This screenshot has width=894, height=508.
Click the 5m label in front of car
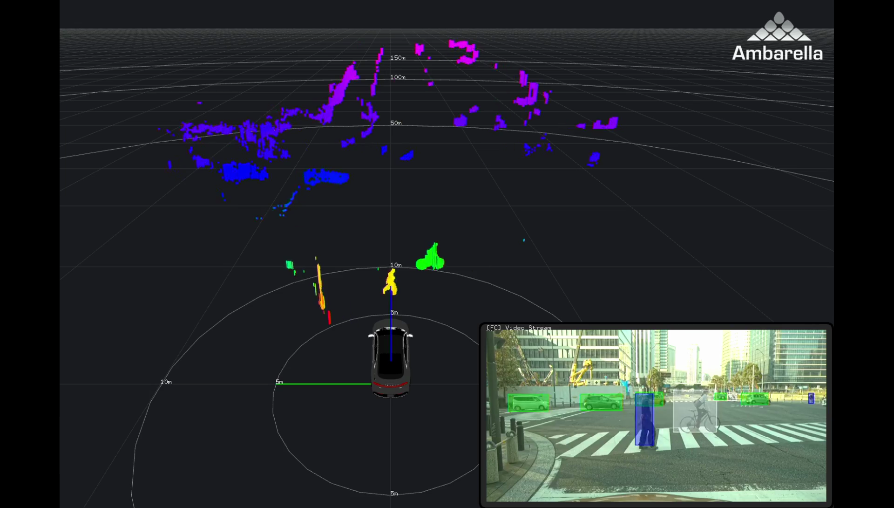point(394,312)
